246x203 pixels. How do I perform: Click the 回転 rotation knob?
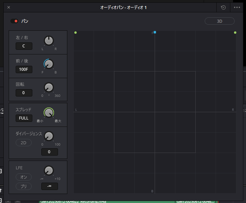coord(49,87)
